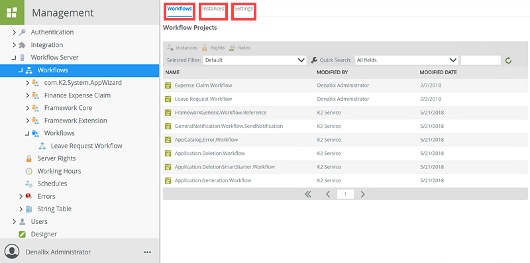Collapse the Workflow Server node

click(x=14, y=58)
